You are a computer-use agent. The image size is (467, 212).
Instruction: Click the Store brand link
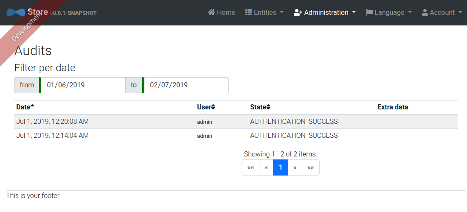click(51, 12)
